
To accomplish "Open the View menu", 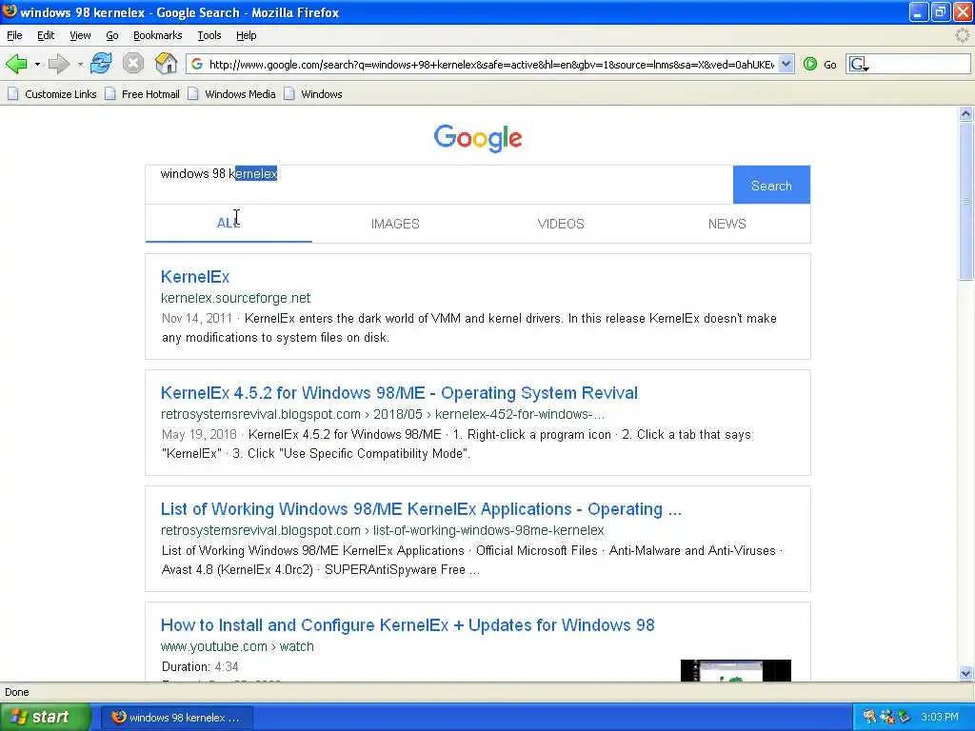I will point(80,35).
